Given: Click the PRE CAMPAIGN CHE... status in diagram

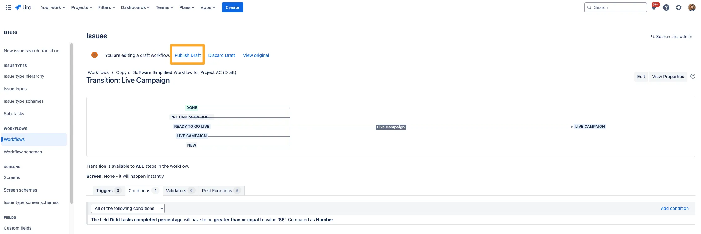Looking at the screenshot, I should (191, 117).
